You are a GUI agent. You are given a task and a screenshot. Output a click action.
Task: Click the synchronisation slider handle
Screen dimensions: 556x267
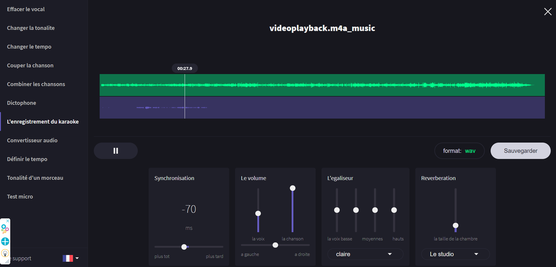pos(184,247)
